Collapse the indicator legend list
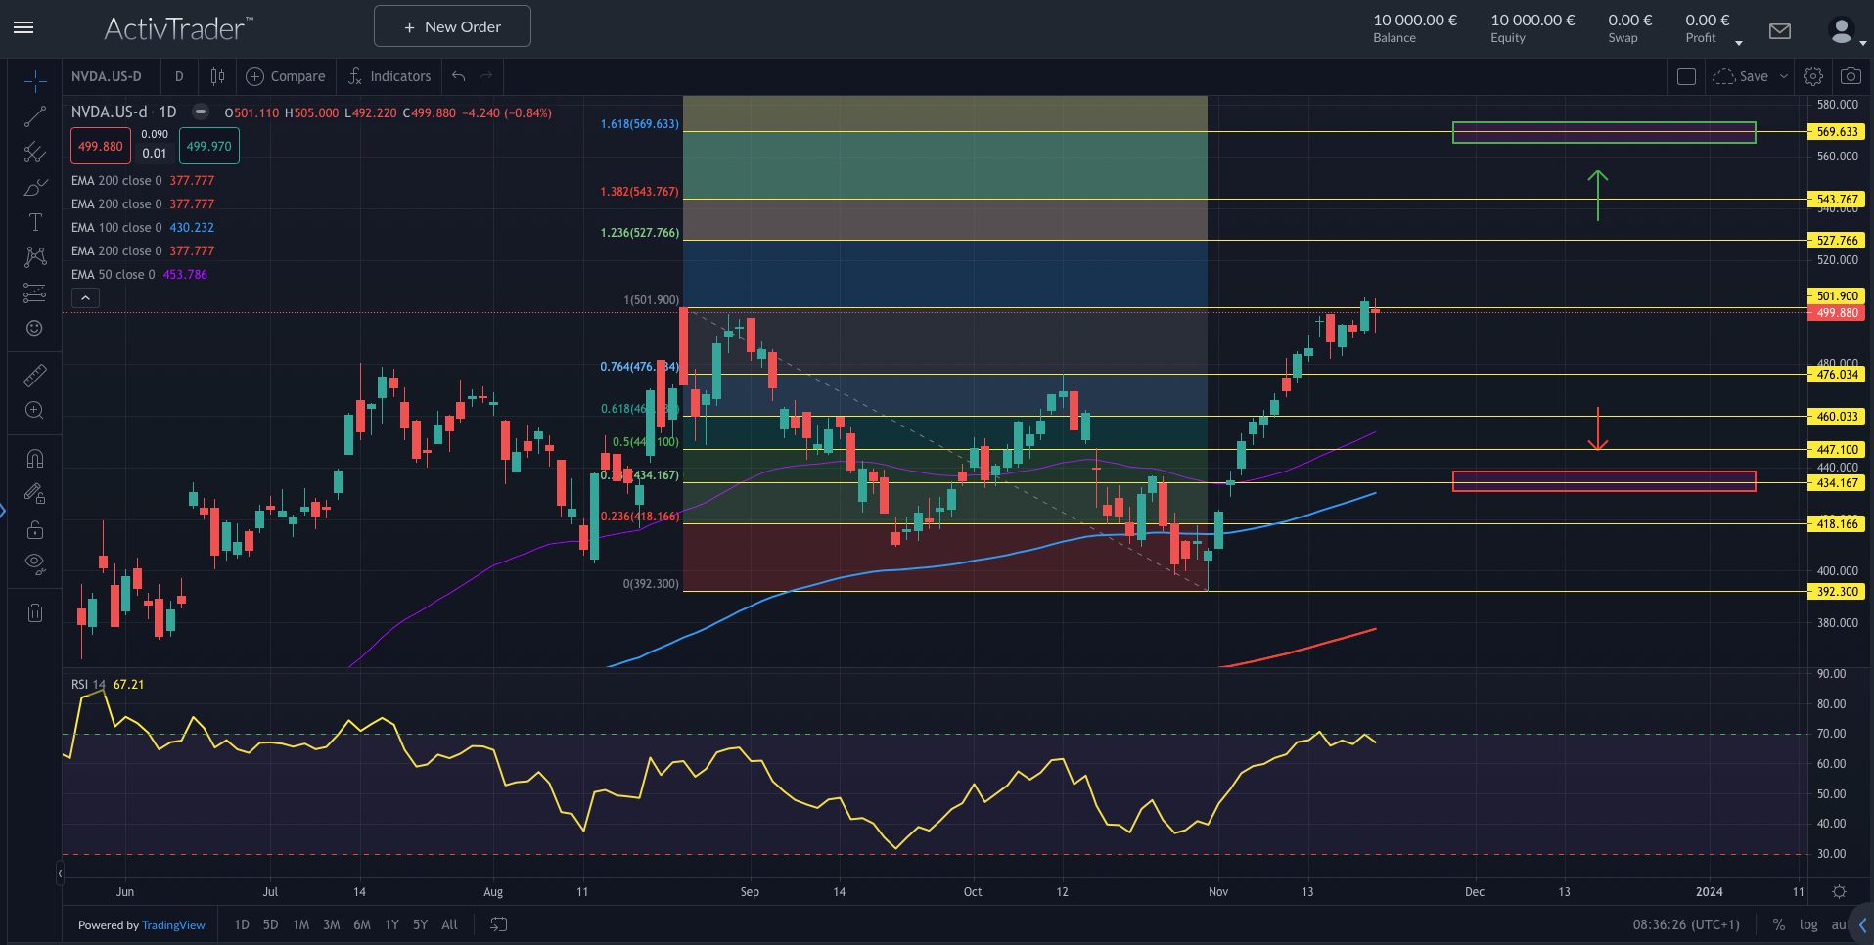This screenshot has height=945, width=1874. [x=85, y=298]
